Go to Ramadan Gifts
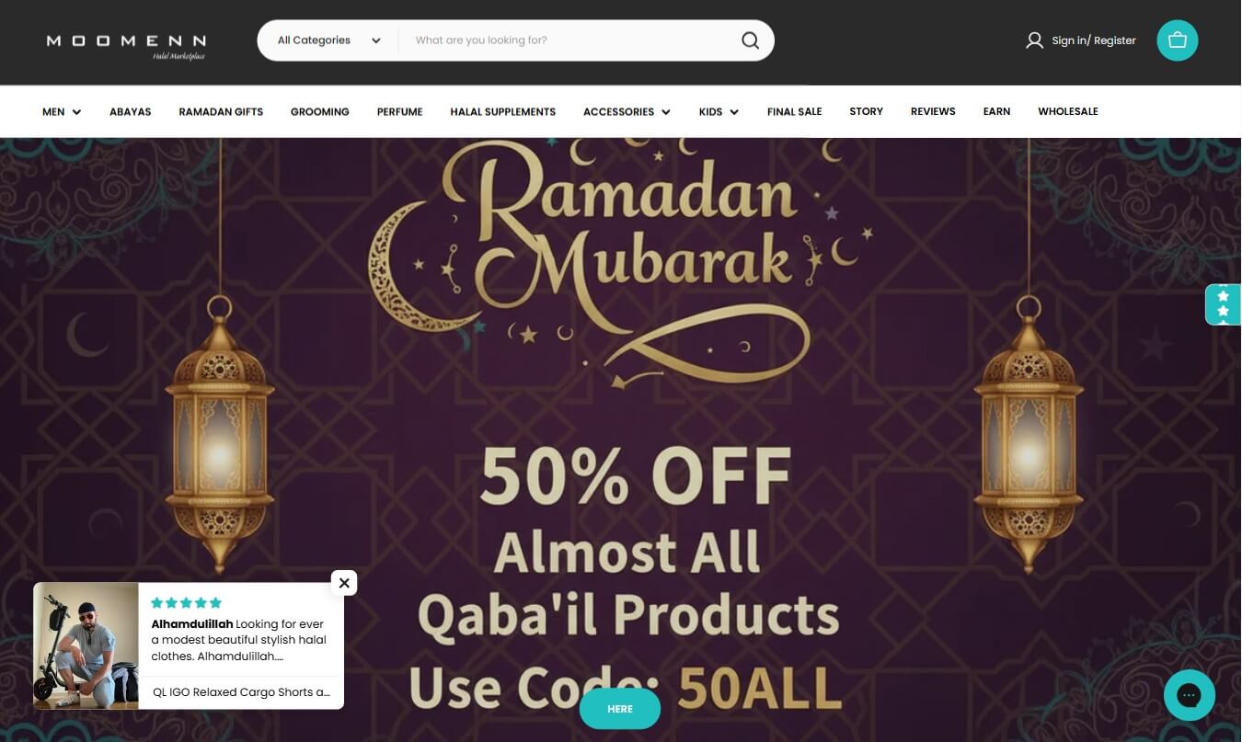The image size is (1242, 742). tap(221, 111)
